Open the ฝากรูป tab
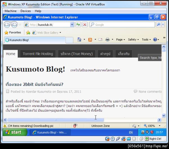Screen dimensions: 169x149 105,54
